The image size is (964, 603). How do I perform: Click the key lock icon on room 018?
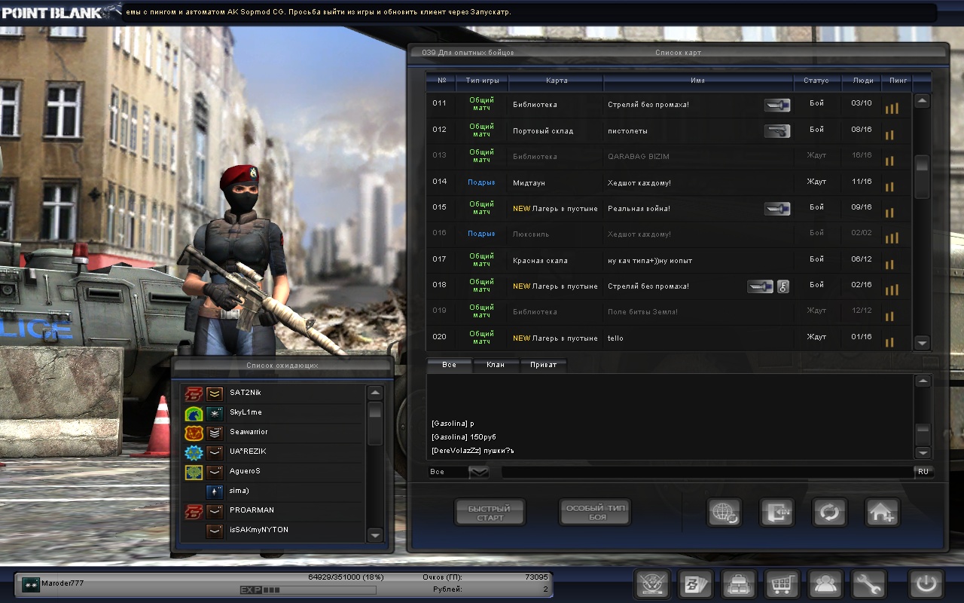[x=783, y=286]
